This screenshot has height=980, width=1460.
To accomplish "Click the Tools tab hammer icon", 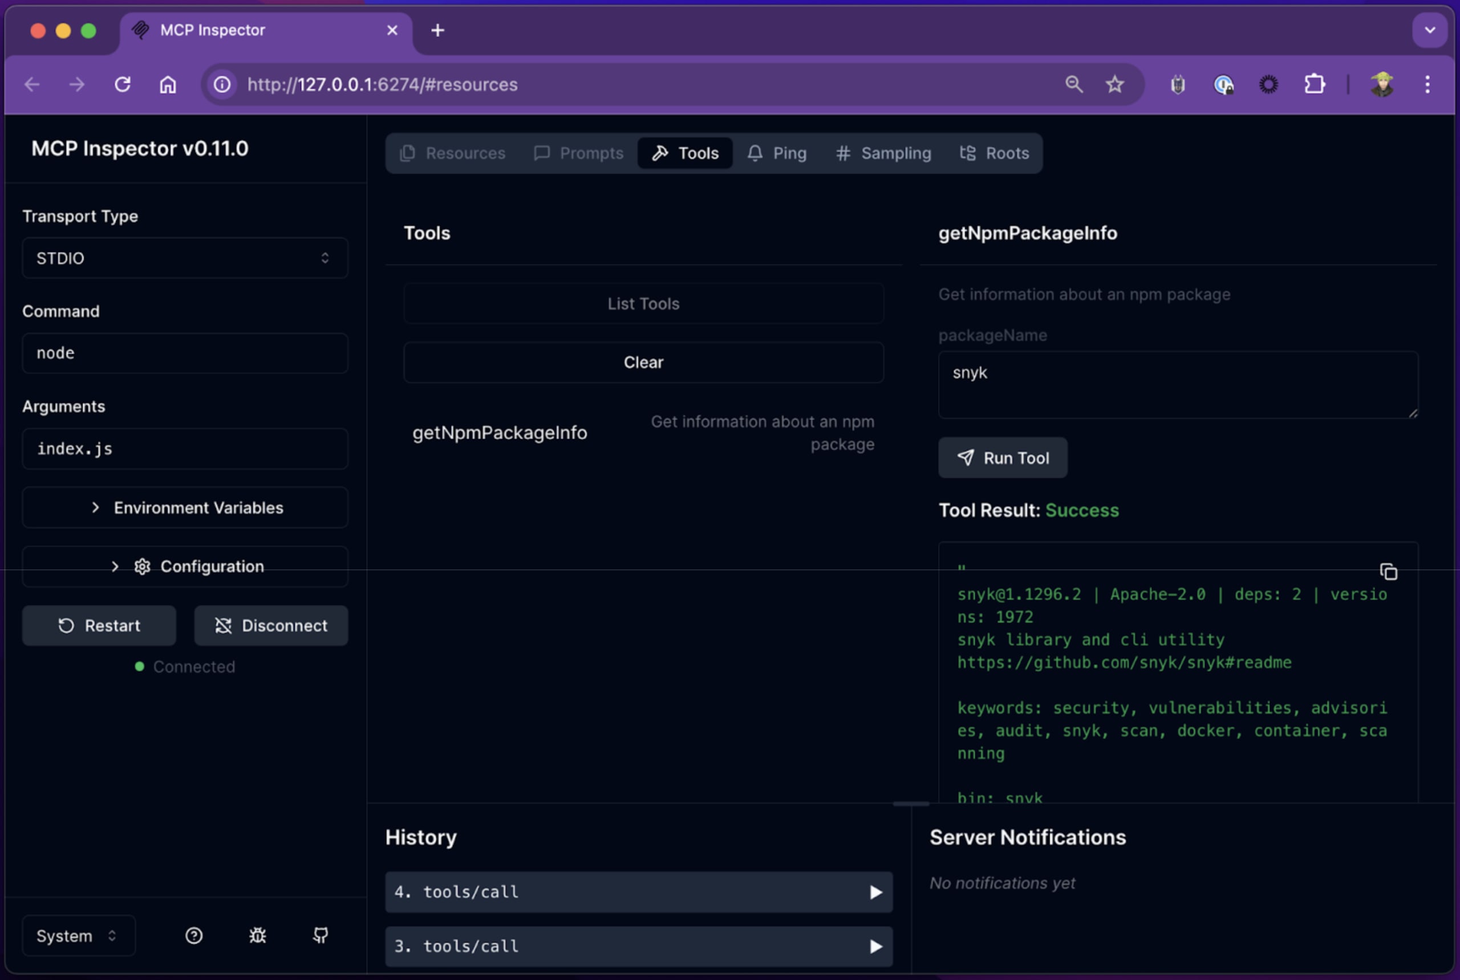I will pos(660,153).
